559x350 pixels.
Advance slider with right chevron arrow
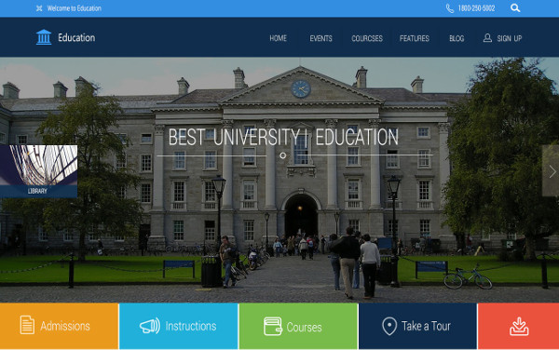click(x=552, y=171)
